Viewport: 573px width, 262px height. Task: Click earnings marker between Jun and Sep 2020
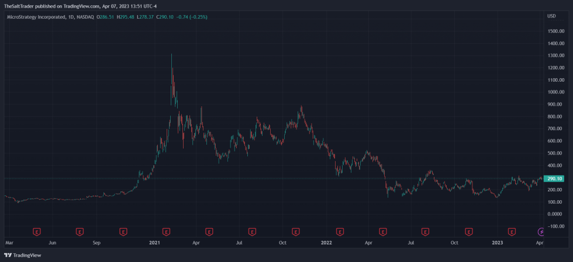[80, 232]
